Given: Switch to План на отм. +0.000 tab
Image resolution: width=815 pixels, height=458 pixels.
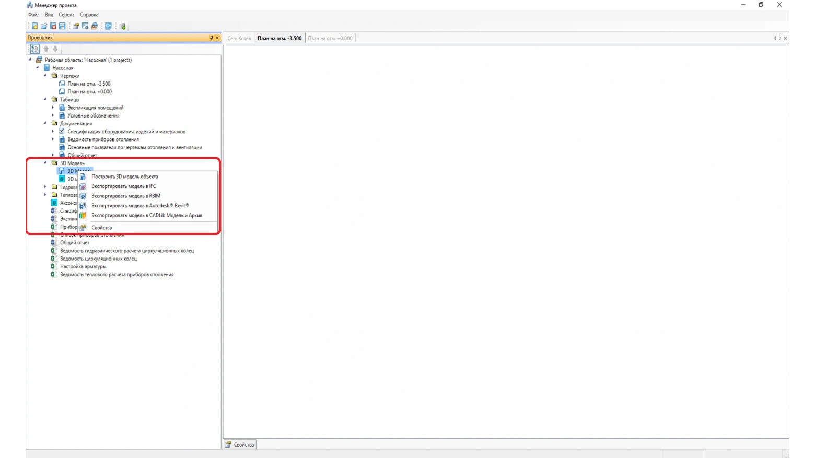Looking at the screenshot, I should click(x=330, y=38).
